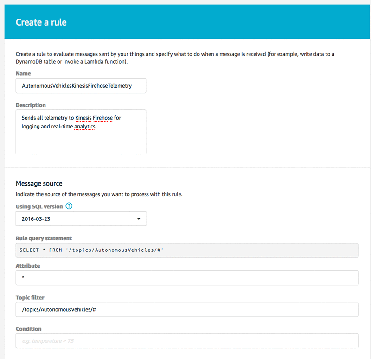Click the Create a rule header title

tap(41, 22)
